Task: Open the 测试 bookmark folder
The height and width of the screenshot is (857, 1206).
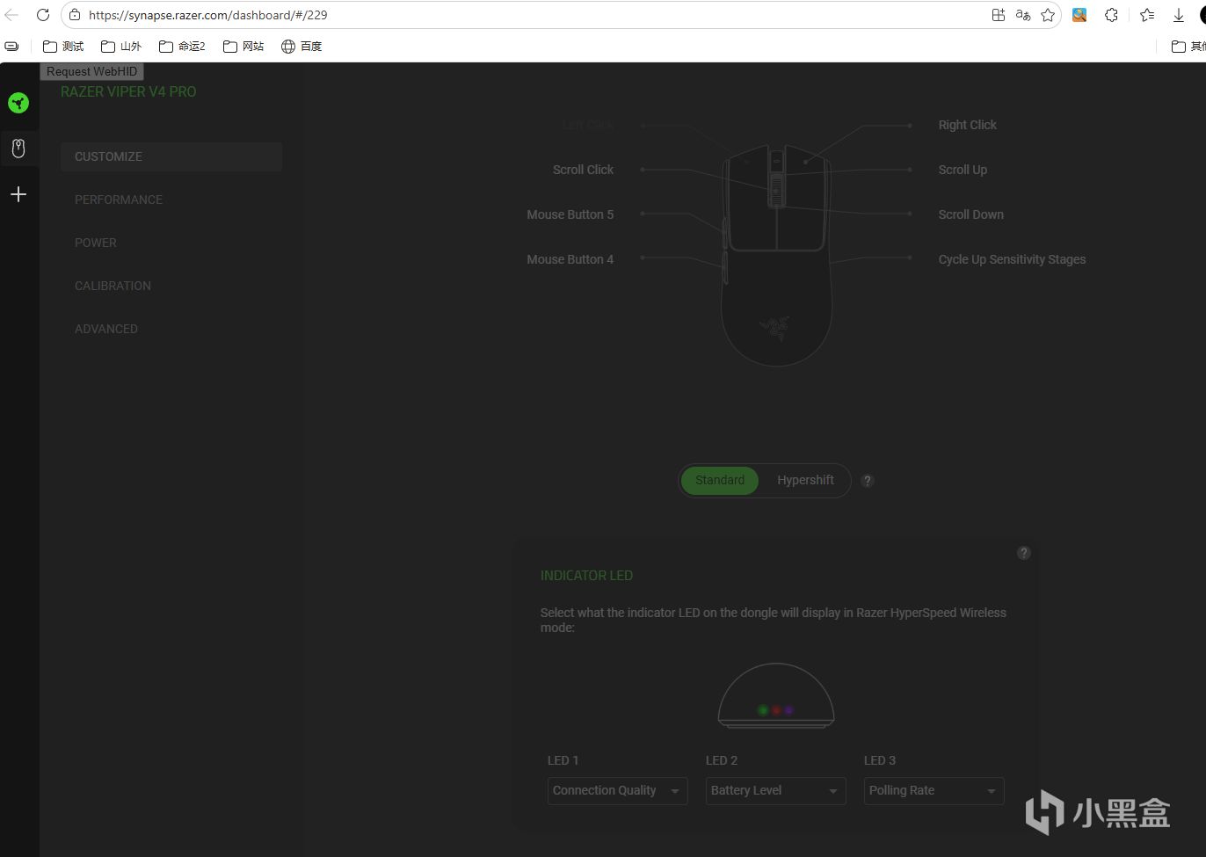Action: (x=63, y=47)
